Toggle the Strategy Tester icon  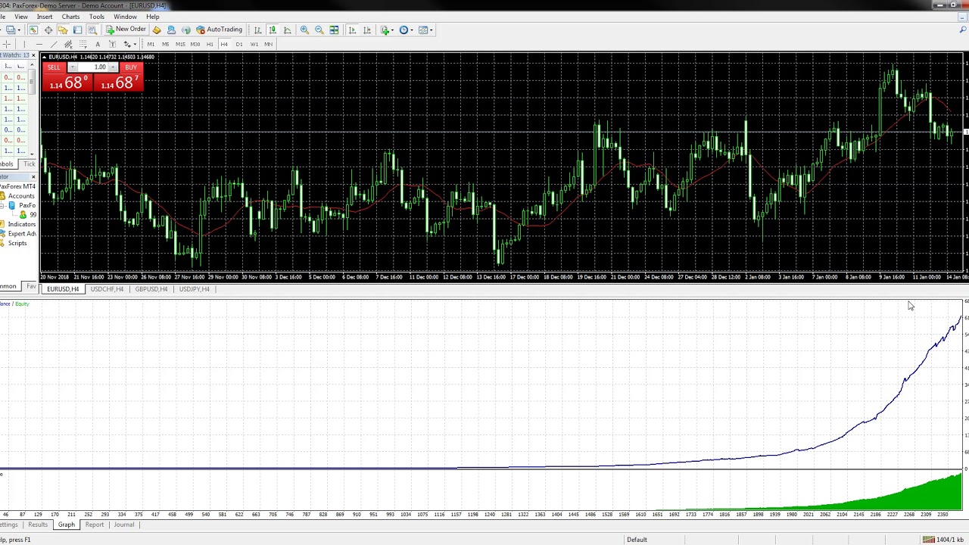(x=92, y=30)
